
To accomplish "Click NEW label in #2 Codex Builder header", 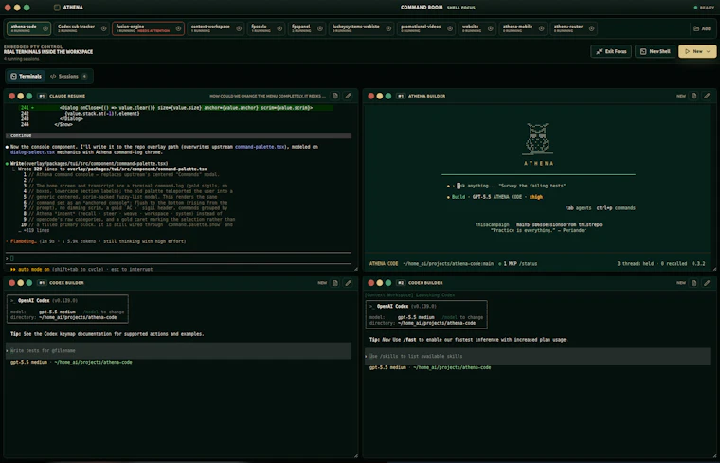I will [x=681, y=283].
